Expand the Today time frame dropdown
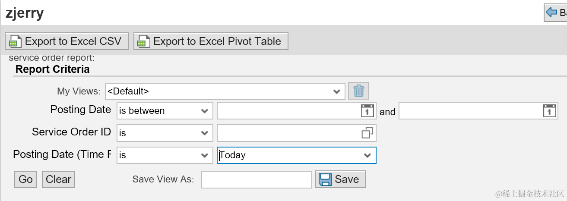This screenshot has height=201, width=567. coord(367,155)
